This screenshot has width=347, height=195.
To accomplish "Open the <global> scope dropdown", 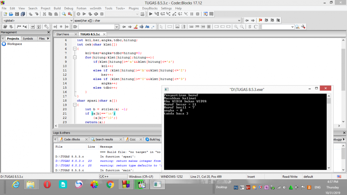I will 38,20.
